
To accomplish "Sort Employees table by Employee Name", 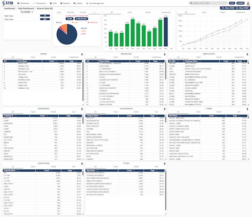I will point(202,61).
